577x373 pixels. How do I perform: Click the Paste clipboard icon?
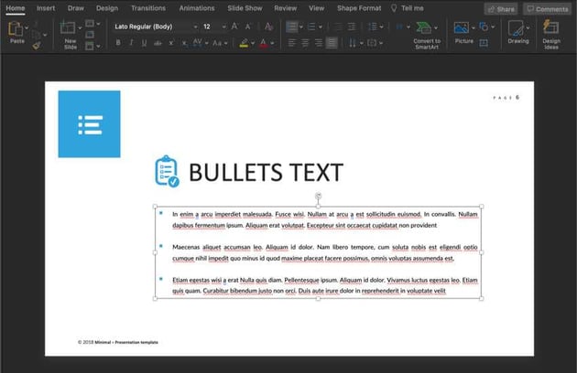pyautogui.click(x=16, y=29)
